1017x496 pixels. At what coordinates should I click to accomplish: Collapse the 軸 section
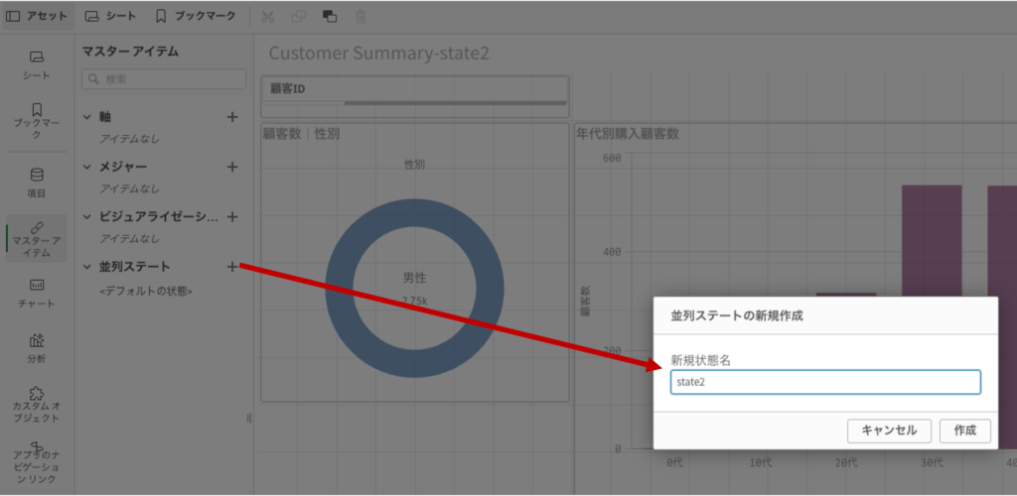pyautogui.click(x=87, y=117)
